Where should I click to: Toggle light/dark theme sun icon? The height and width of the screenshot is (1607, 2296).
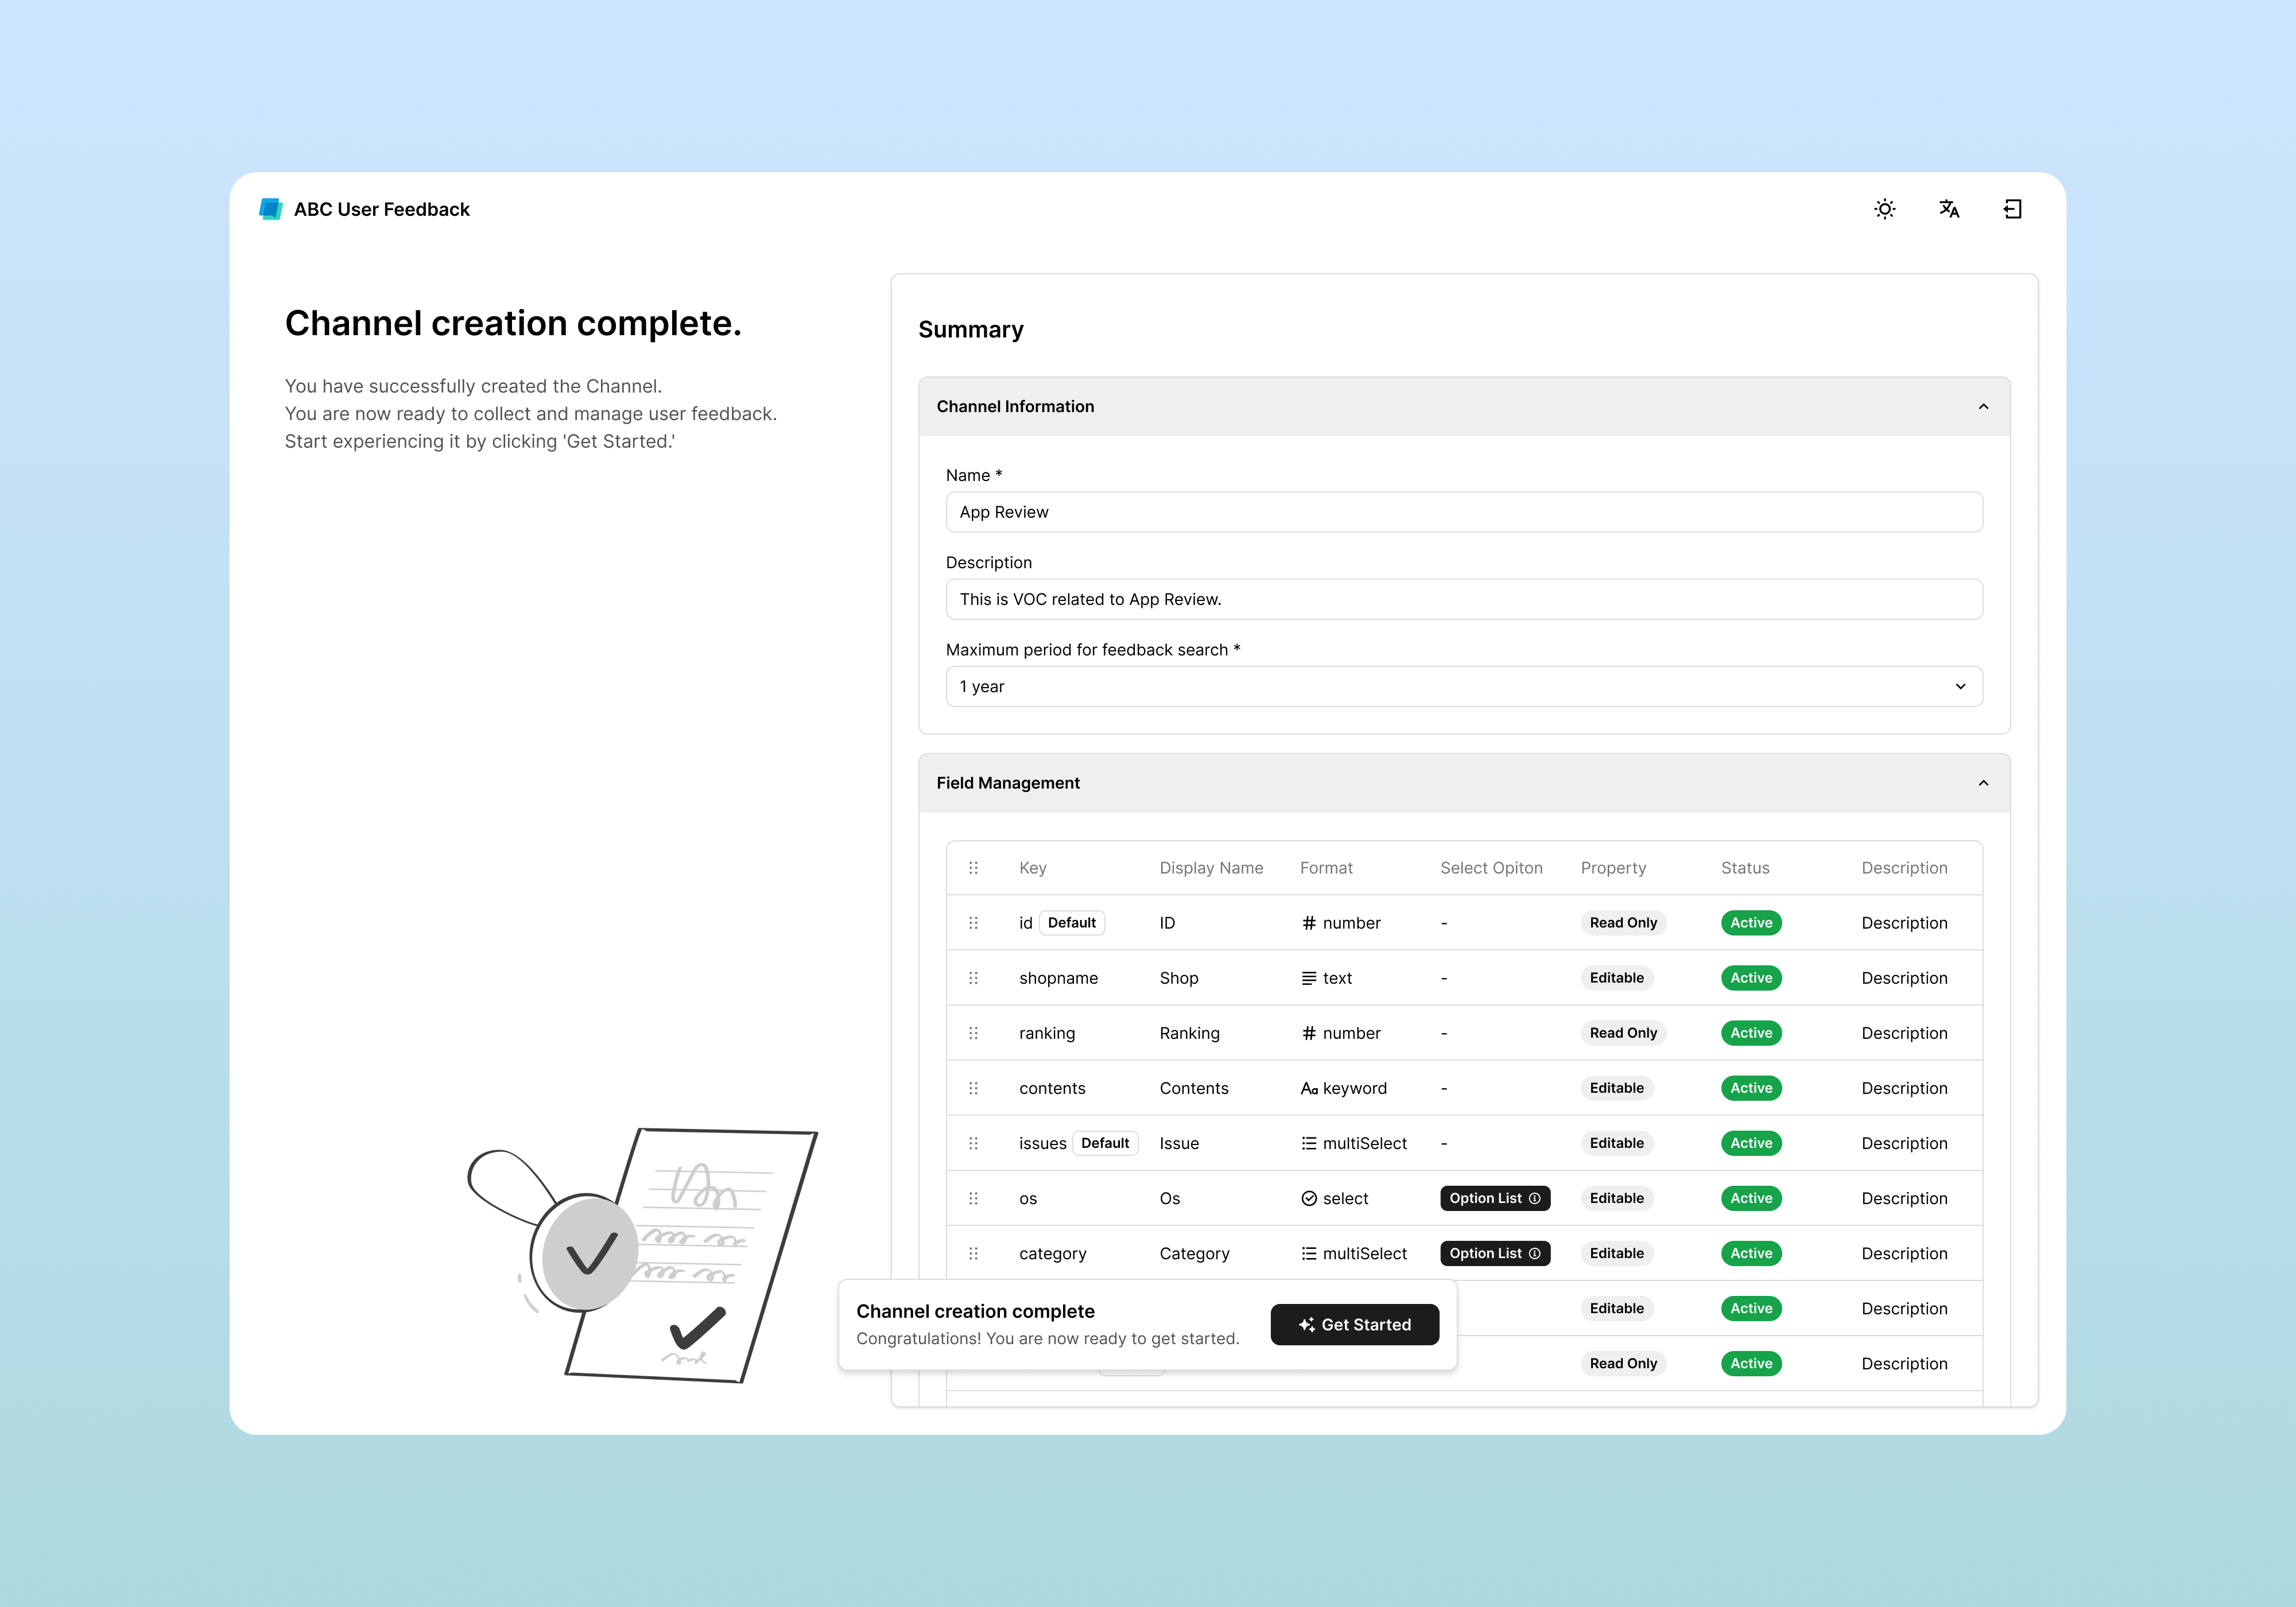(x=1884, y=209)
